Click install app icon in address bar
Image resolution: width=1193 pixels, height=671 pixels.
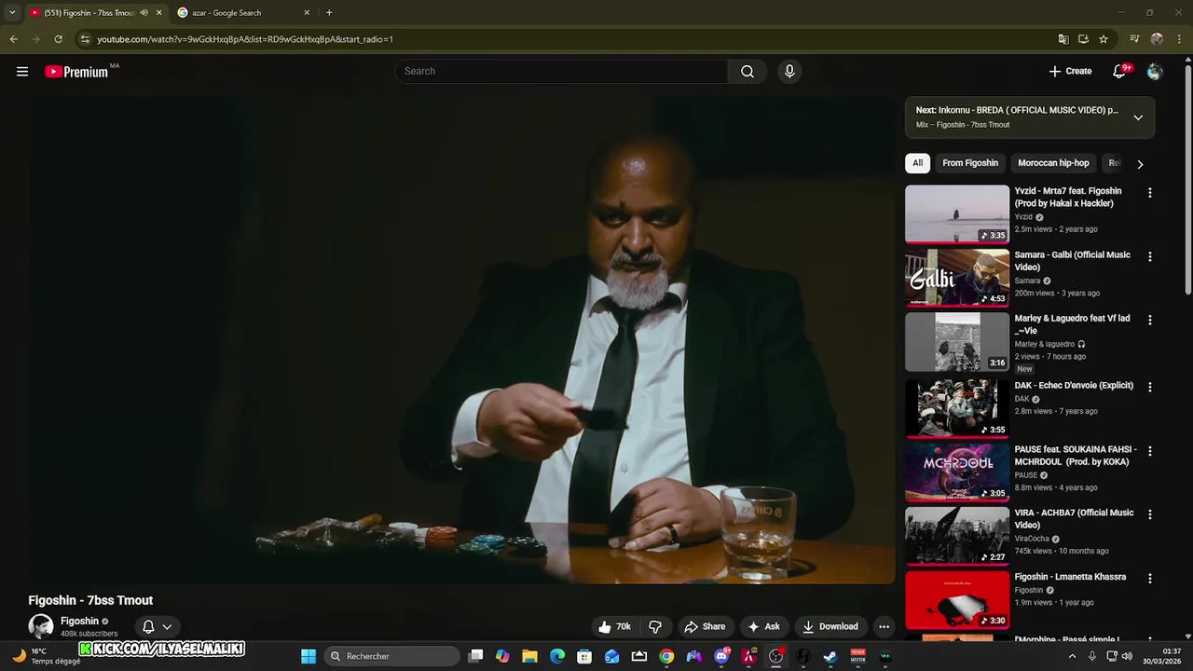click(1083, 39)
